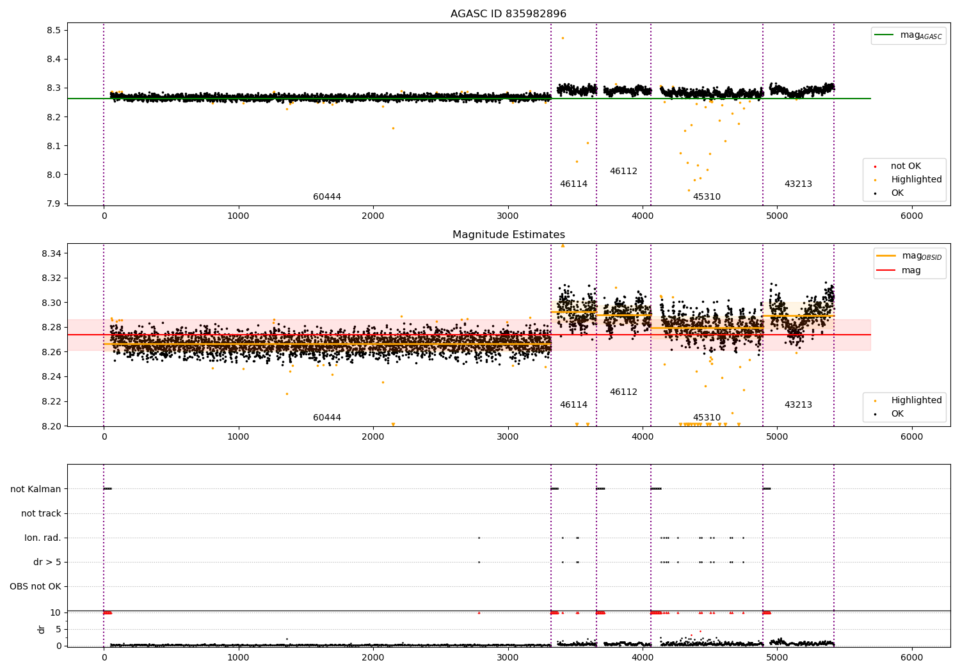
Task: Select the red 'mag' legend entry
Action: click(x=899, y=271)
